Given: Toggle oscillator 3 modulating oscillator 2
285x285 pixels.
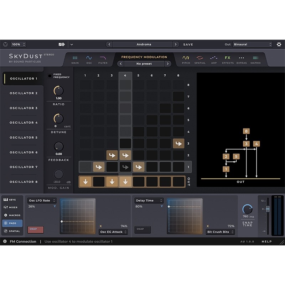Looking at the screenshot, I should tap(112, 155).
